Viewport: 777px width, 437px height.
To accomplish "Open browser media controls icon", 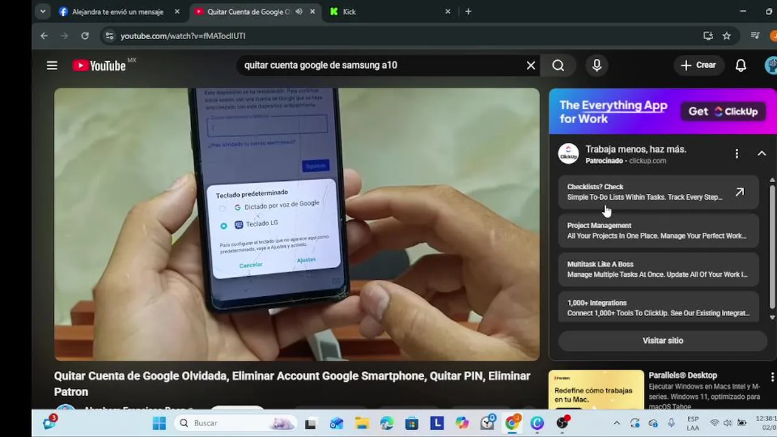I will (755, 36).
